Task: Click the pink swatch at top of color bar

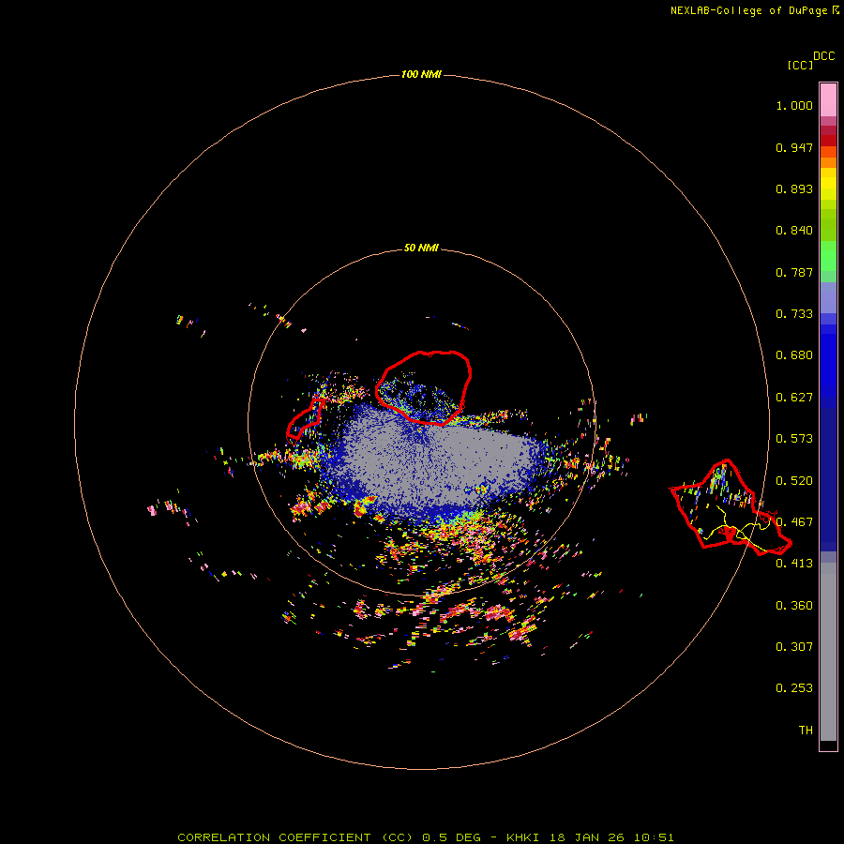Action: pos(828,100)
